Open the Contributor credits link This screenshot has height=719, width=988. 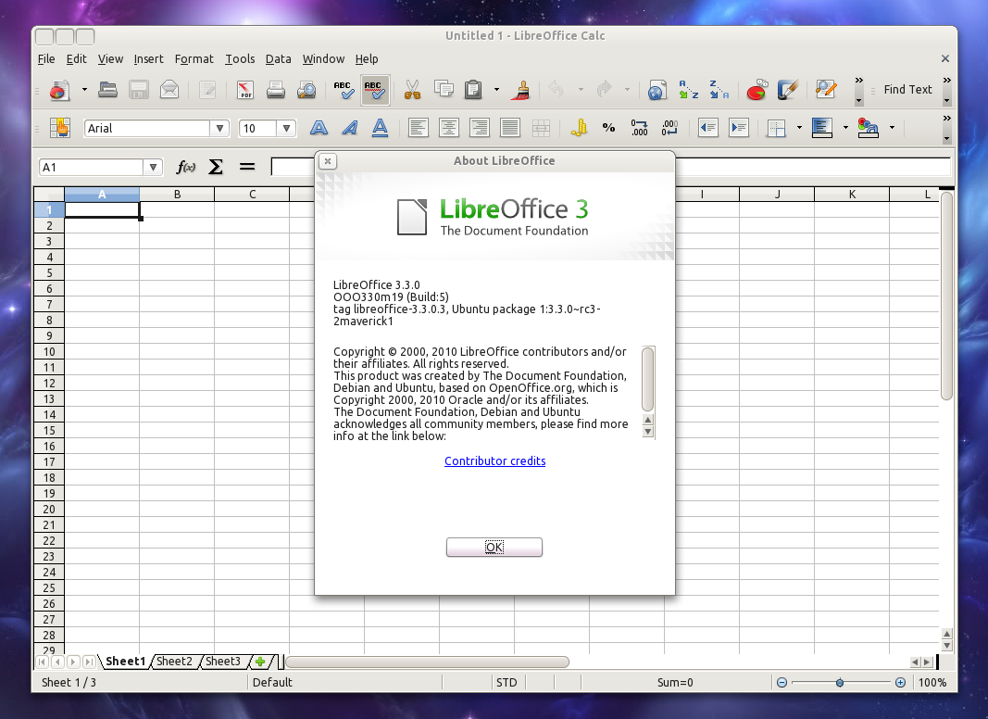(494, 461)
